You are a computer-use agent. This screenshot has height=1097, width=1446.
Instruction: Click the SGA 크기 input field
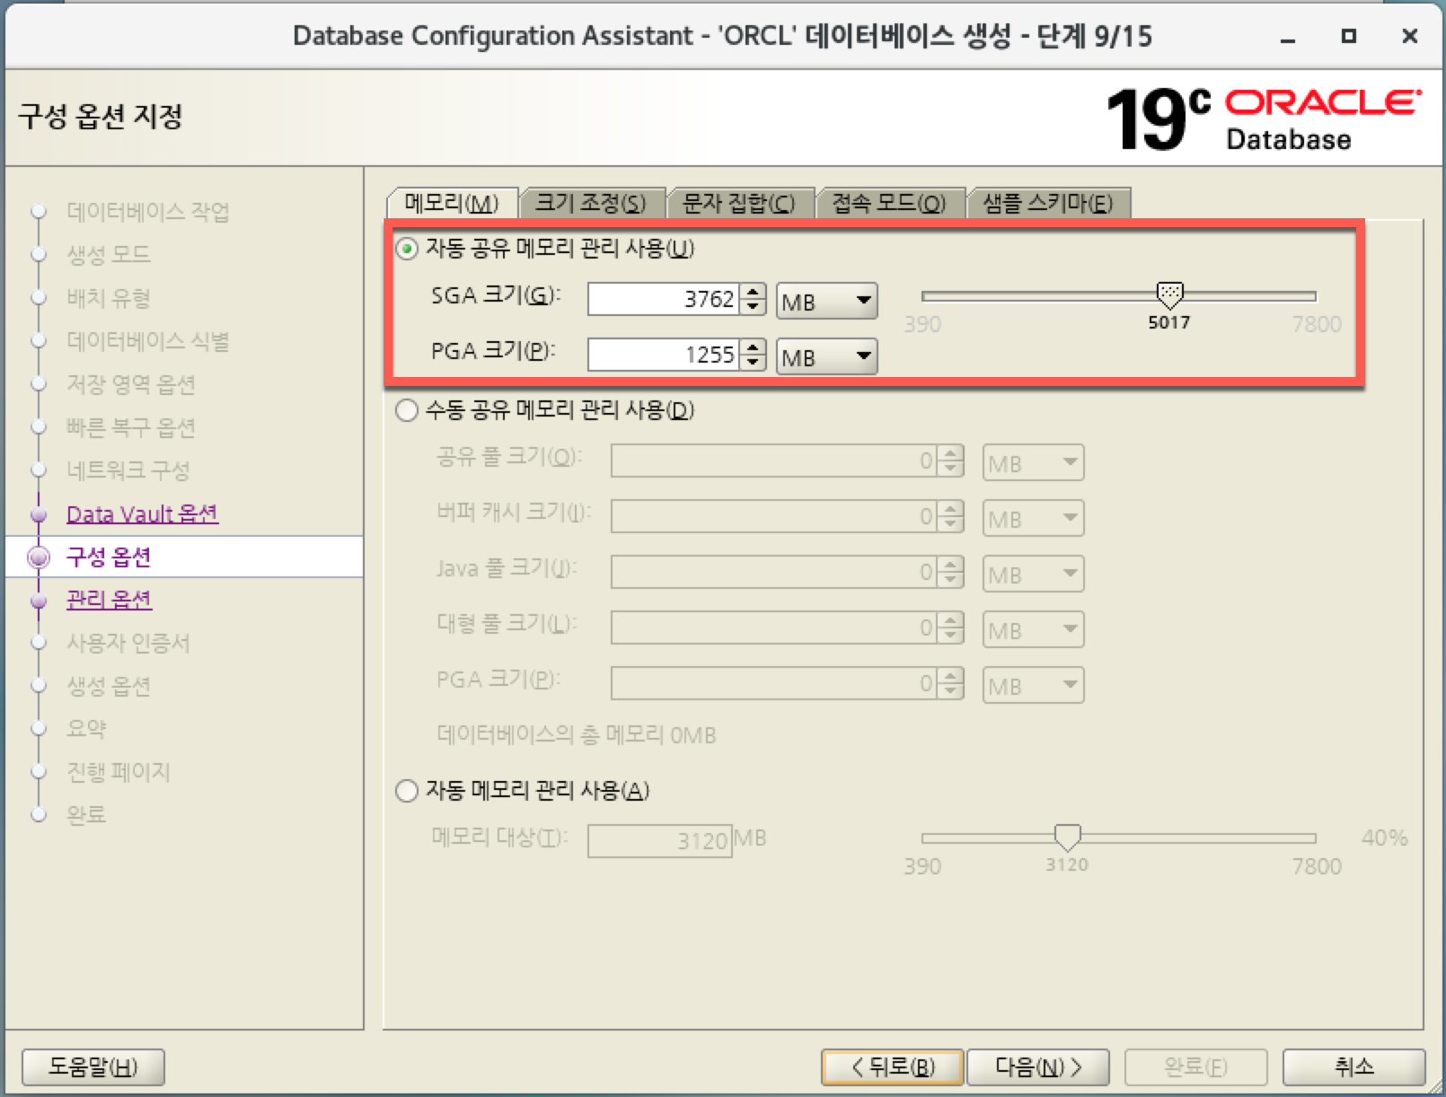click(x=663, y=299)
